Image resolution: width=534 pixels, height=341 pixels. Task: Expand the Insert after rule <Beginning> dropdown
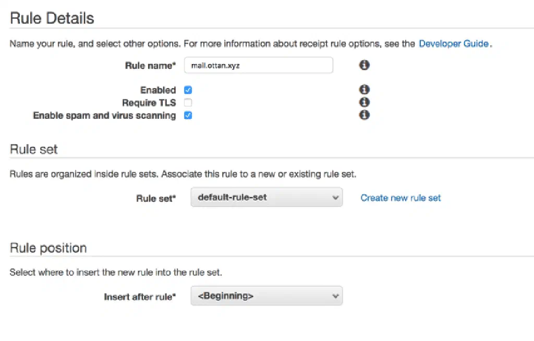point(266,296)
